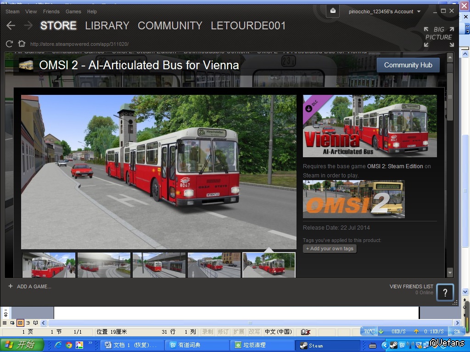
Task: Click Add your own tags button
Action: [x=330, y=248]
